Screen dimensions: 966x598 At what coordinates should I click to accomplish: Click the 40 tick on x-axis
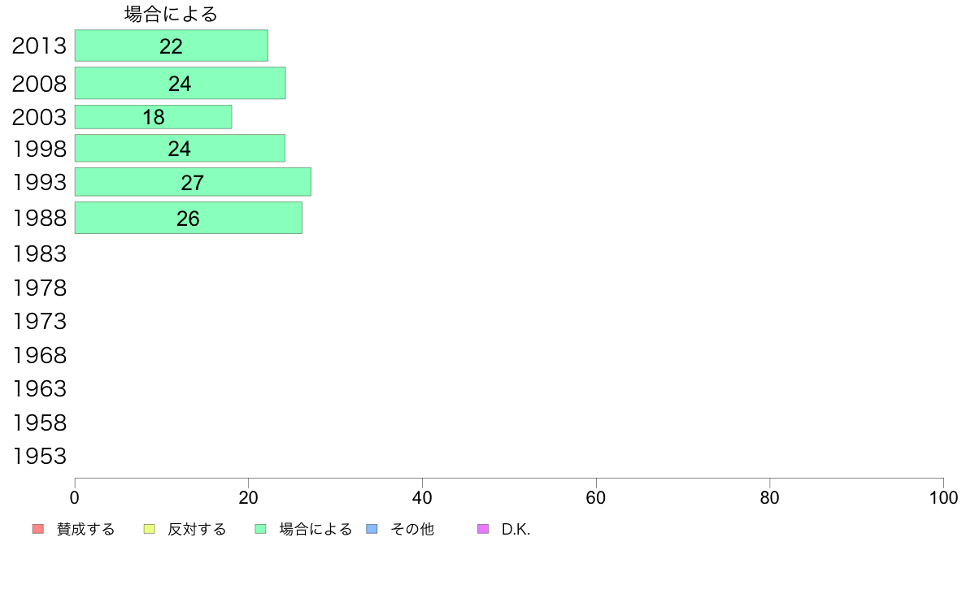pos(422,497)
